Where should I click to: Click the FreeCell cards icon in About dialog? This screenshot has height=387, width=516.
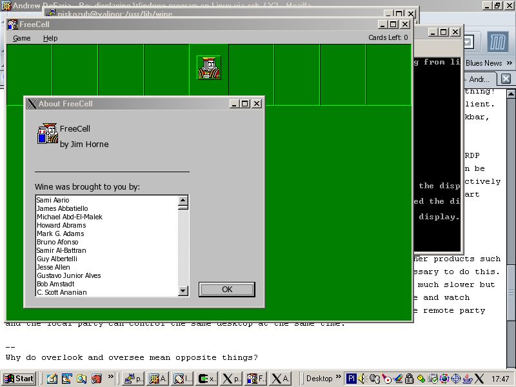[x=47, y=134]
